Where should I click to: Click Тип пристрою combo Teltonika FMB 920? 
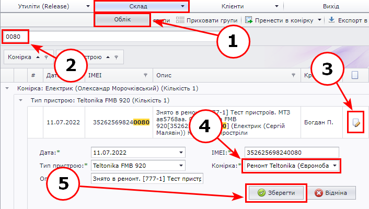pyautogui.click(x=138, y=166)
